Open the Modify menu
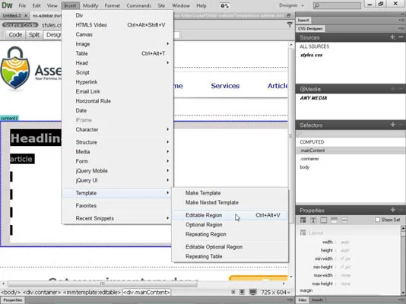This screenshot has height=304, width=406. tap(90, 5)
